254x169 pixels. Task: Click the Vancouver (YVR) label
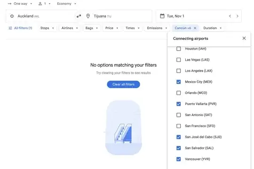point(198,159)
